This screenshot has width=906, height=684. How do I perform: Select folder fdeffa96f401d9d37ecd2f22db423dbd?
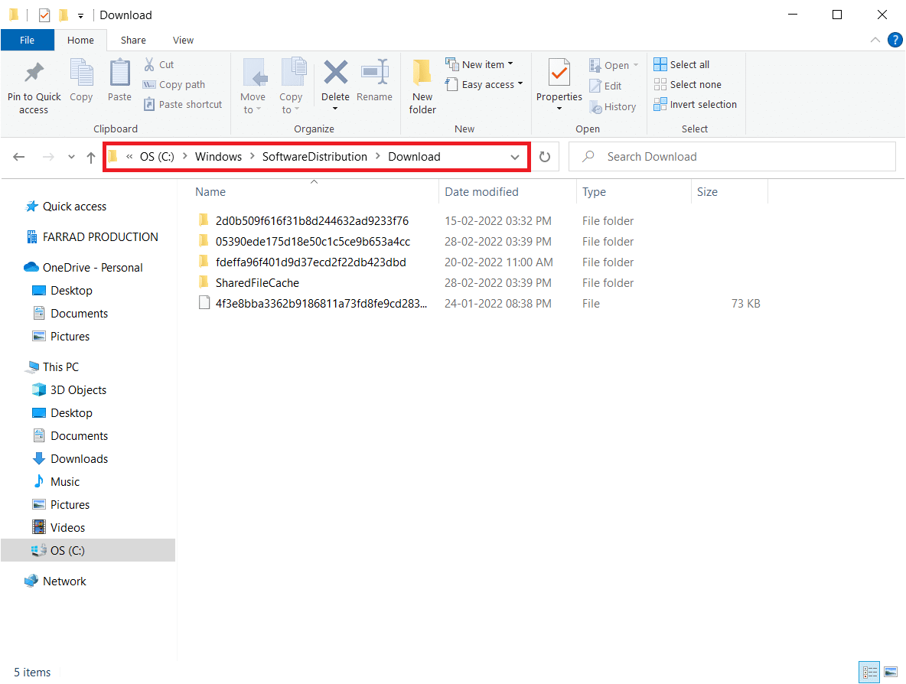[x=310, y=262]
